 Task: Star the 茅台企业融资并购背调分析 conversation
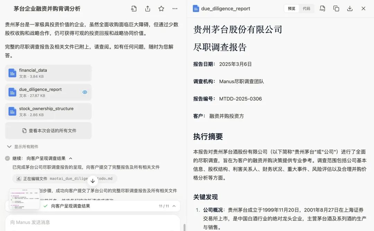click(161, 8)
